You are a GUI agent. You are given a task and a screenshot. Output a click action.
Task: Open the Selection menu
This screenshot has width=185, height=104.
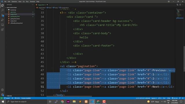pyautogui.click(x=14, y=1)
